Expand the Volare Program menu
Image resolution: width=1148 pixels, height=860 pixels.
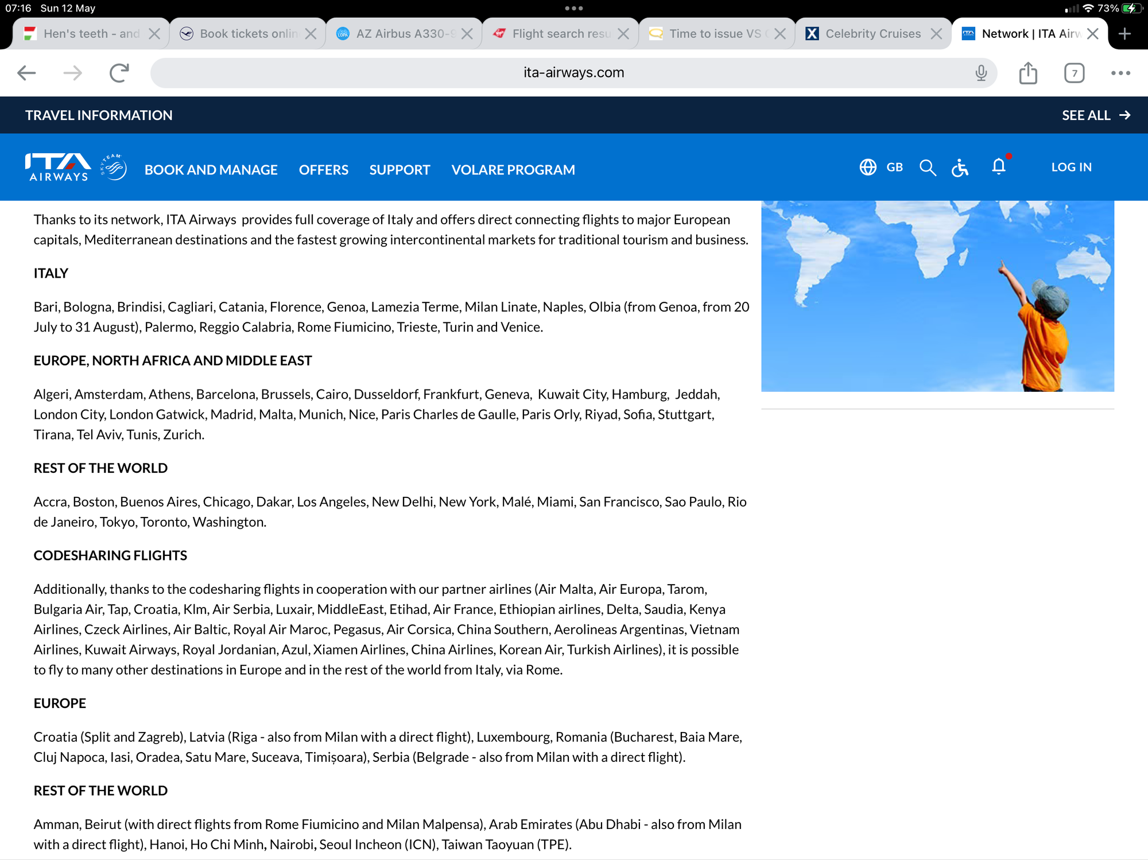(513, 170)
